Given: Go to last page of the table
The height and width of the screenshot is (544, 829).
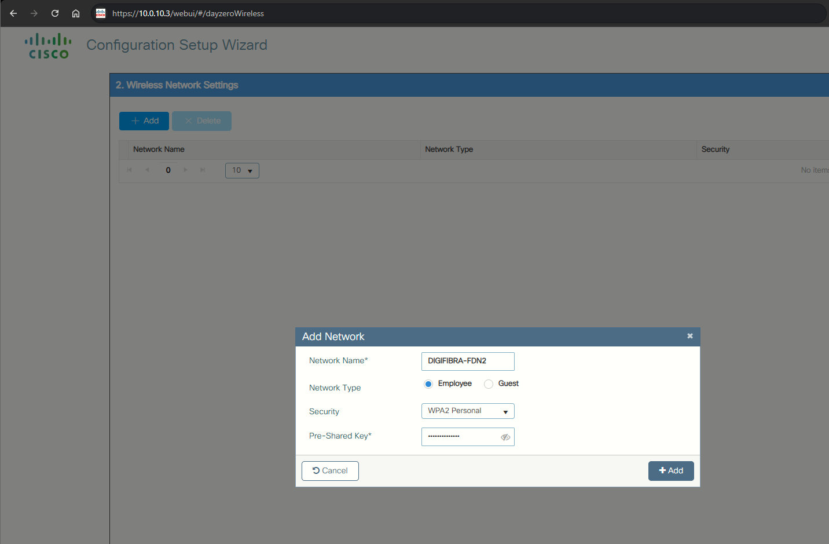Looking at the screenshot, I should point(203,170).
